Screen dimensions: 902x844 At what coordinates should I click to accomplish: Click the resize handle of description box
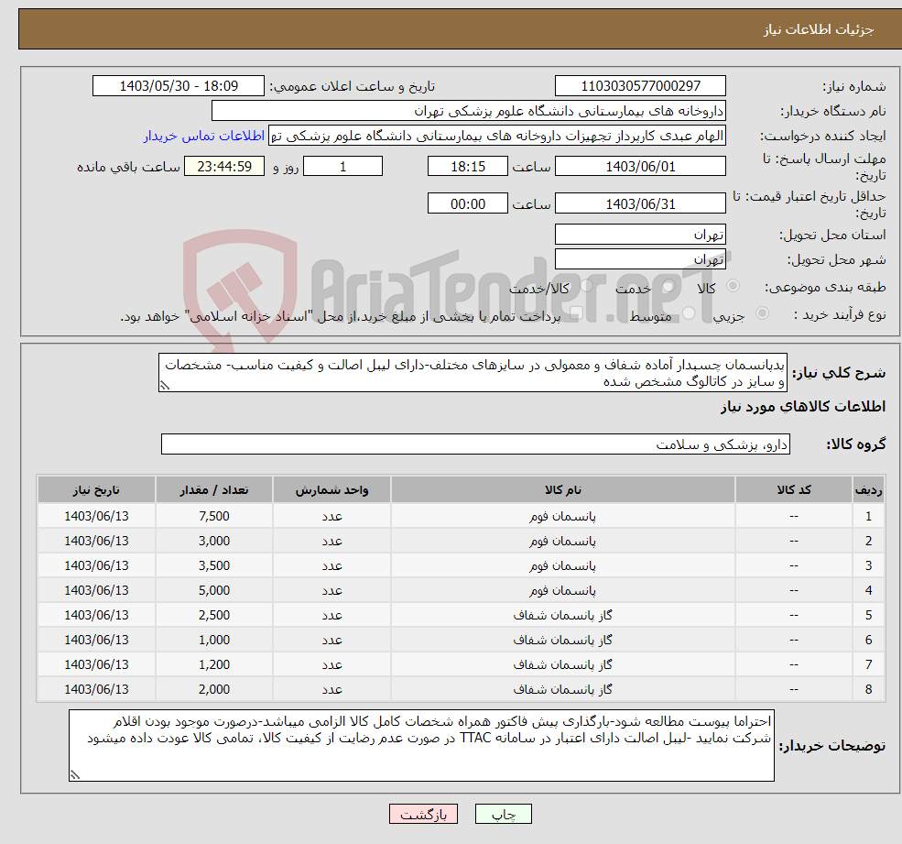[x=165, y=386]
